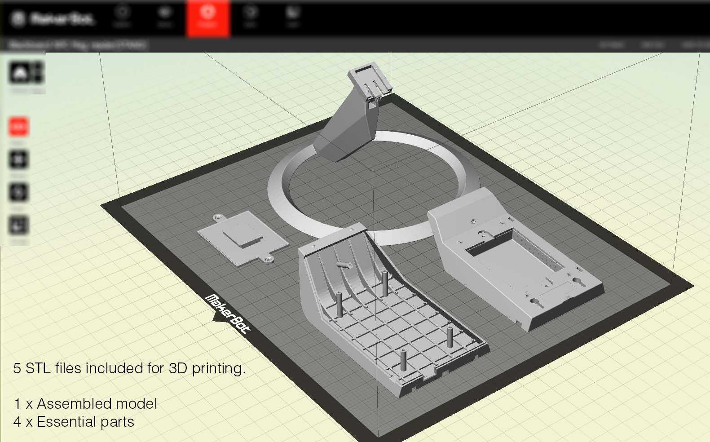Select the red View tool
710x442 pixels.
(18, 127)
